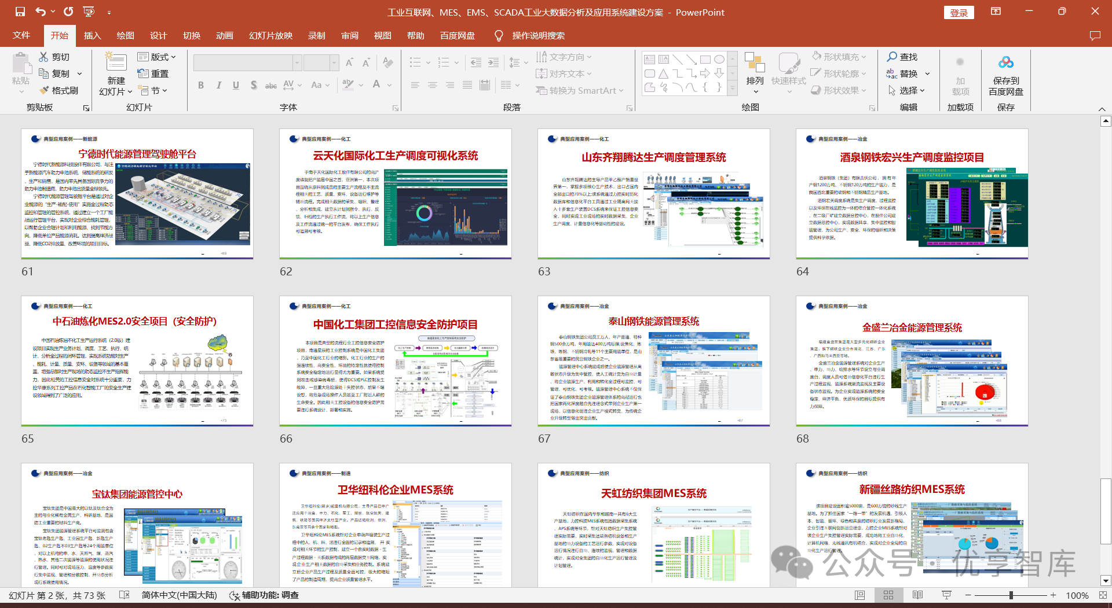
Task: Open the Insert ribbon tab
Action: (92, 36)
